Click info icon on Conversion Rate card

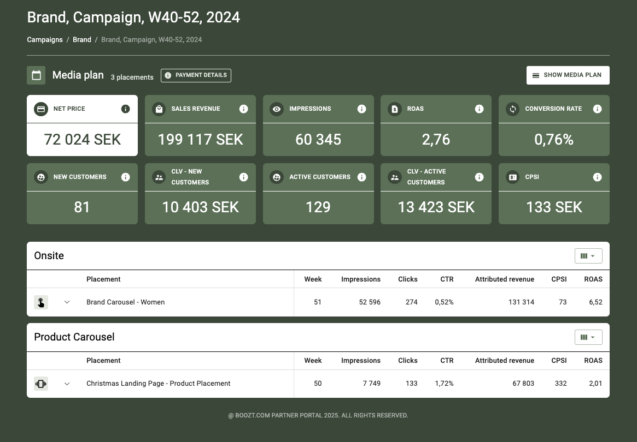(597, 109)
